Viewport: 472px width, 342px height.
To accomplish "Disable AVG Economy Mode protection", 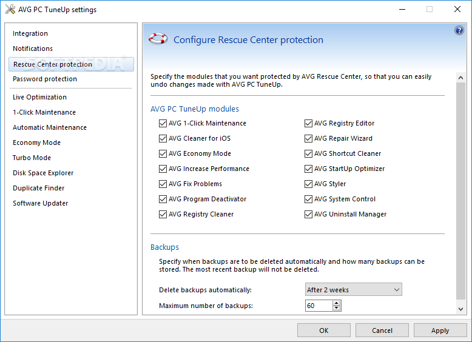I will click(x=163, y=153).
